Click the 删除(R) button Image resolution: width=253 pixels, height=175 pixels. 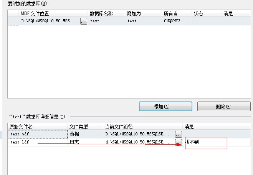[218, 107]
